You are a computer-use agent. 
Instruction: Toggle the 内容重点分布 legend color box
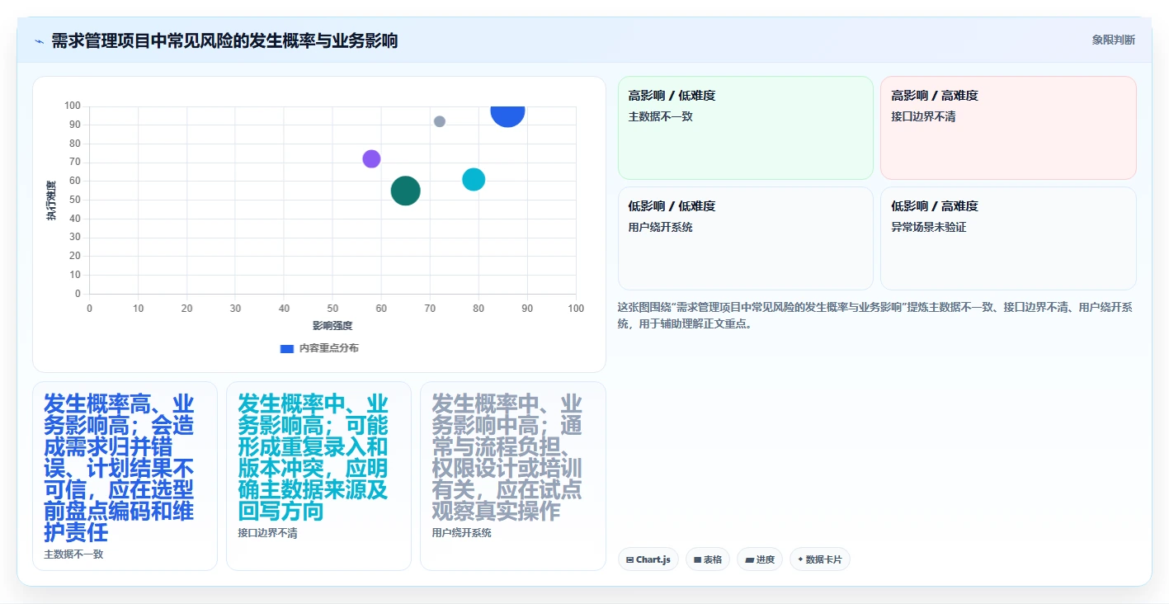[286, 348]
